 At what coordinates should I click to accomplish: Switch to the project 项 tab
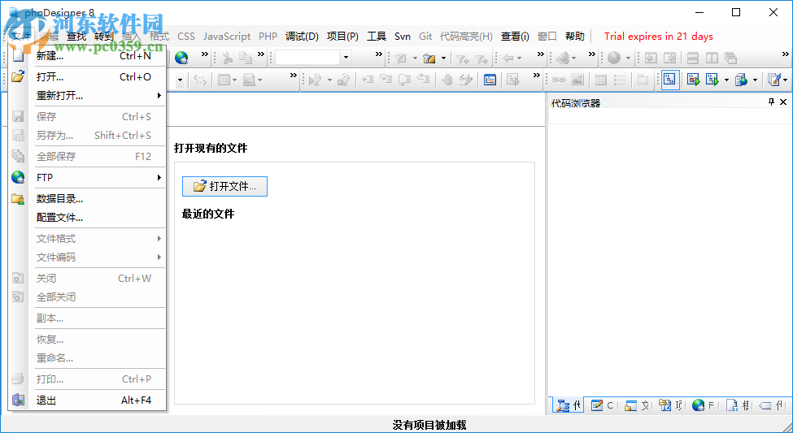point(671,405)
